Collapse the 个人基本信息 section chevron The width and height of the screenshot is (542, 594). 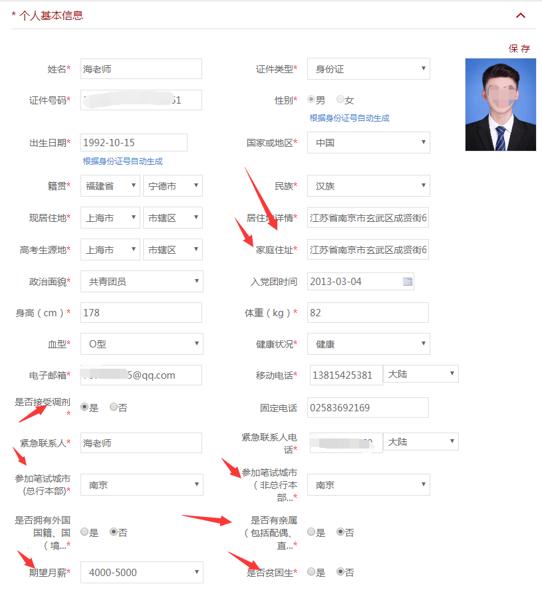(521, 15)
